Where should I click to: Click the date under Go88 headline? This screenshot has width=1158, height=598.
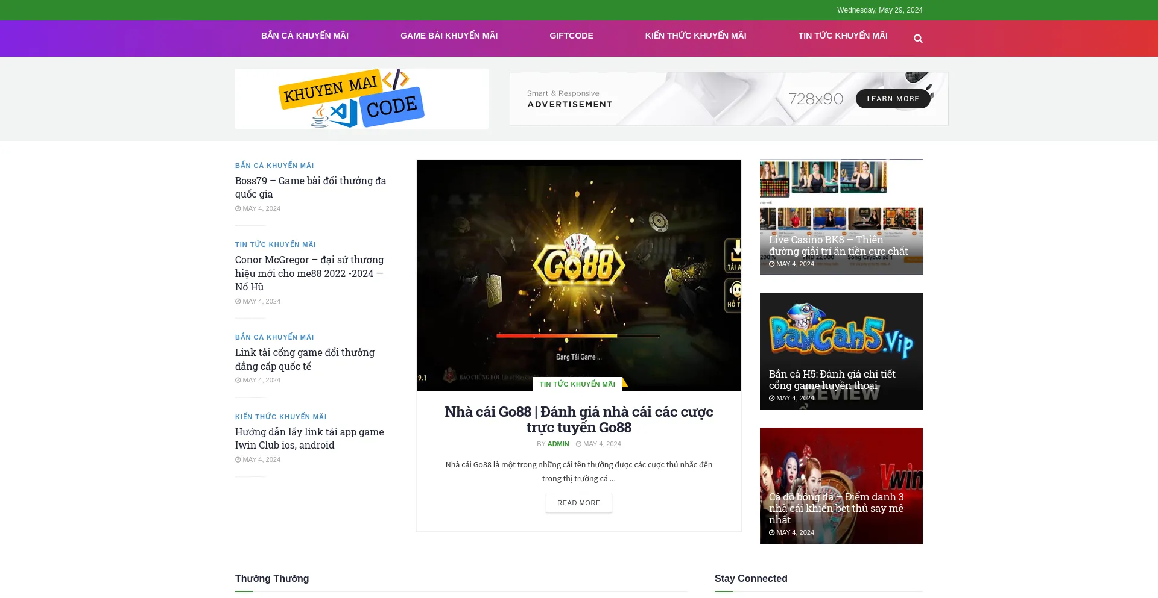pos(598,444)
